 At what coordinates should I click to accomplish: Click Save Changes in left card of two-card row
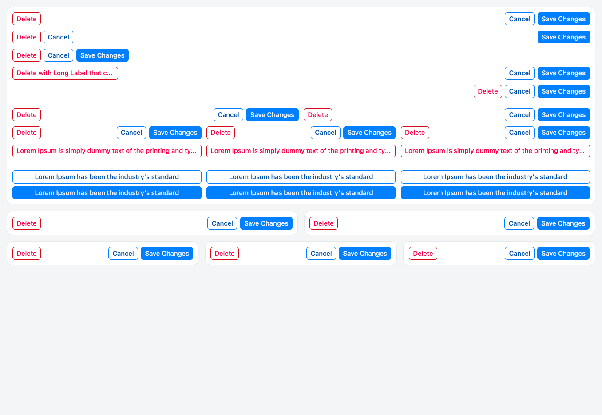(266, 223)
